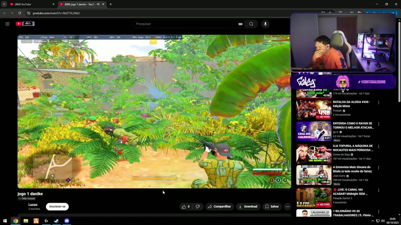Viewport: 401px width, 225px height.
Task: Click the browser address bar URL
Action: pos(56,13)
